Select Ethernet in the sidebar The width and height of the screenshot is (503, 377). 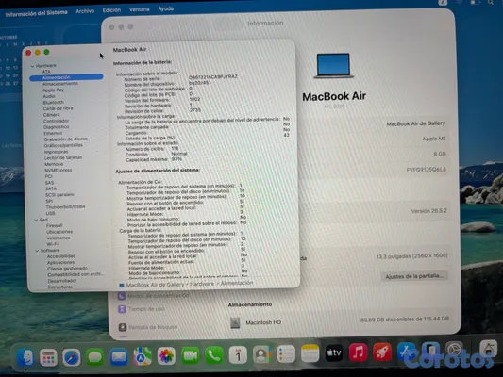tap(53, 133)
